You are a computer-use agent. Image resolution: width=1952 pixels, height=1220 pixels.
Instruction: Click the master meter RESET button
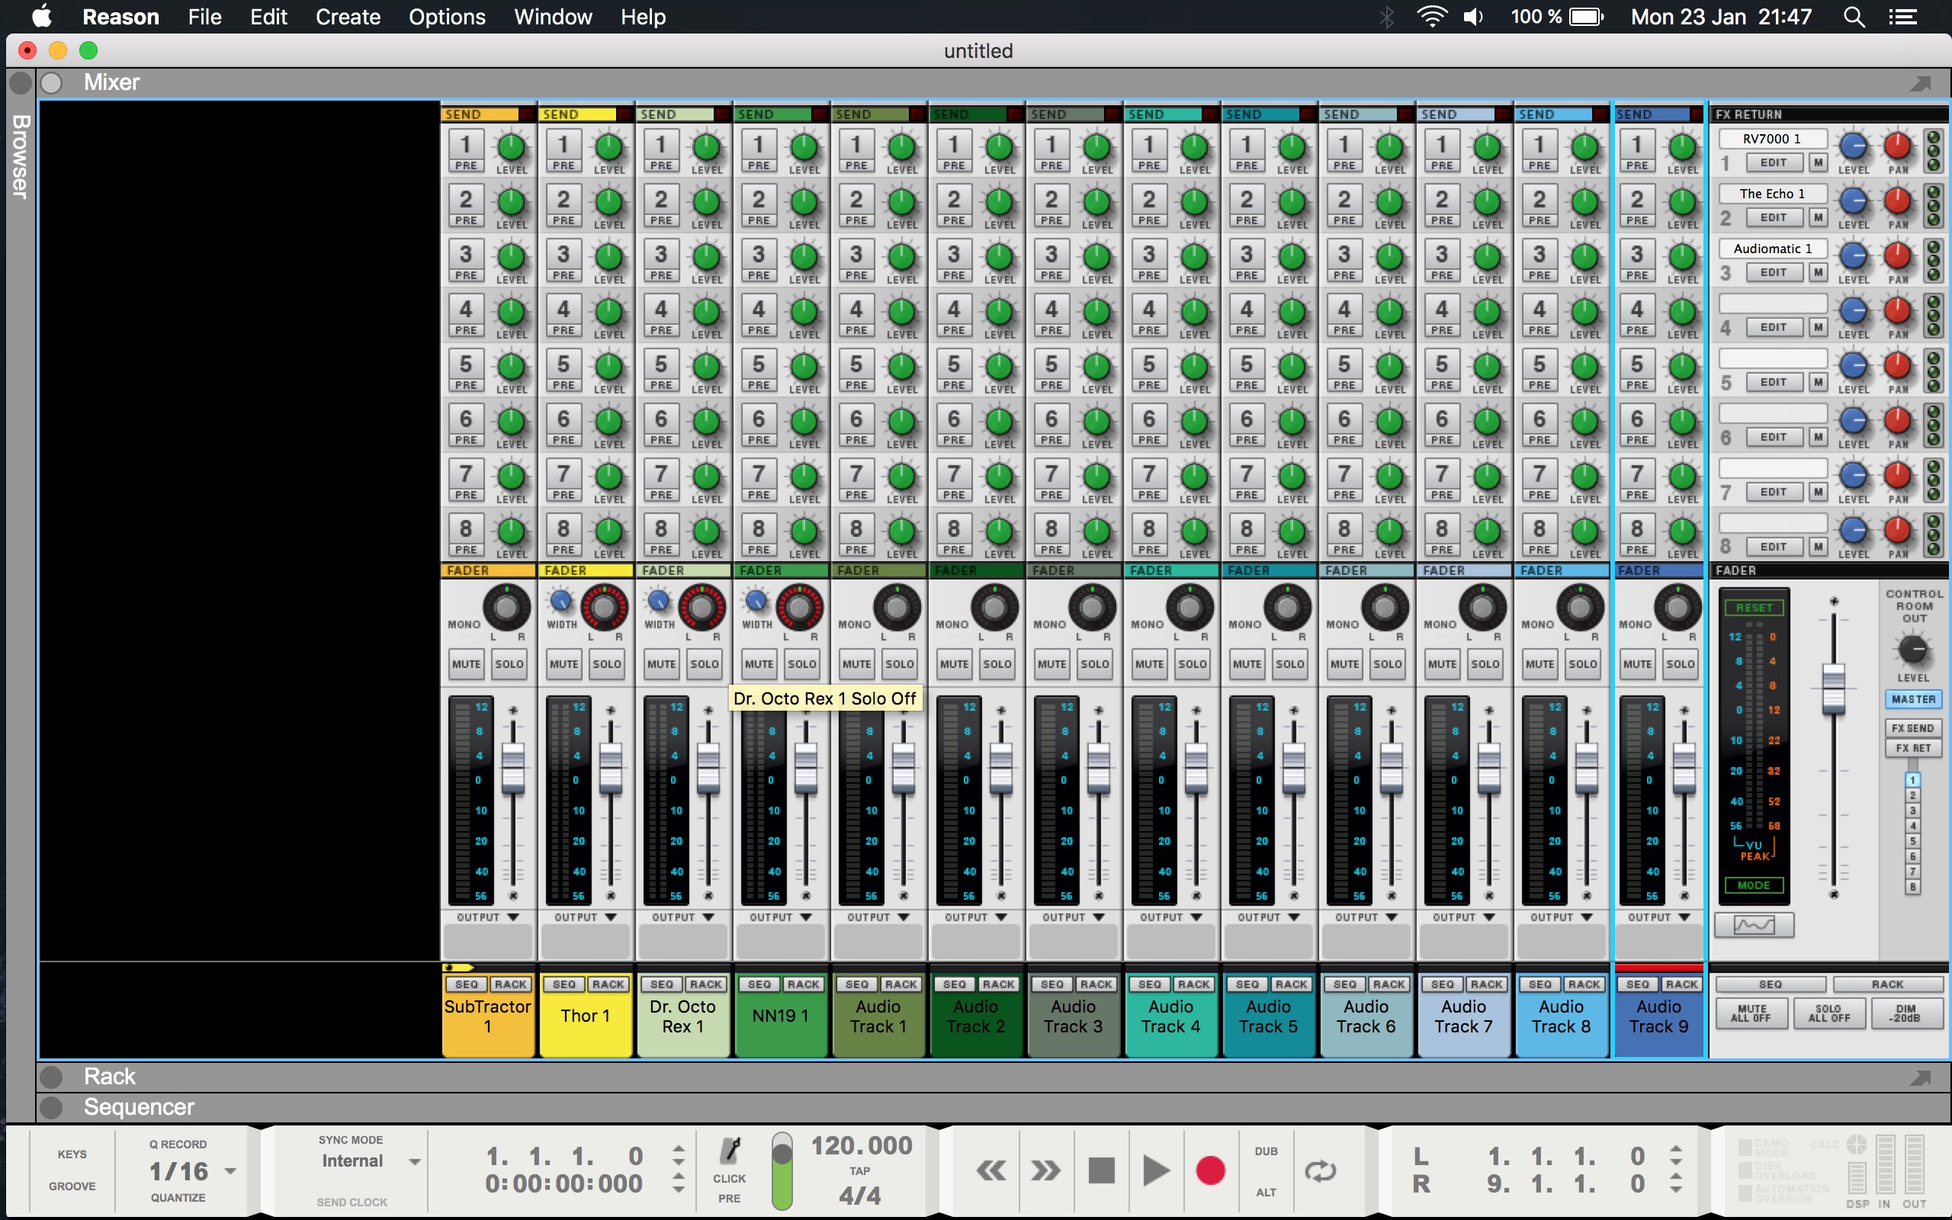tap(1754, 608)
